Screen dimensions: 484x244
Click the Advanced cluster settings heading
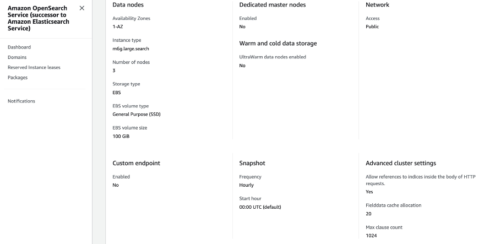point(401,163)
